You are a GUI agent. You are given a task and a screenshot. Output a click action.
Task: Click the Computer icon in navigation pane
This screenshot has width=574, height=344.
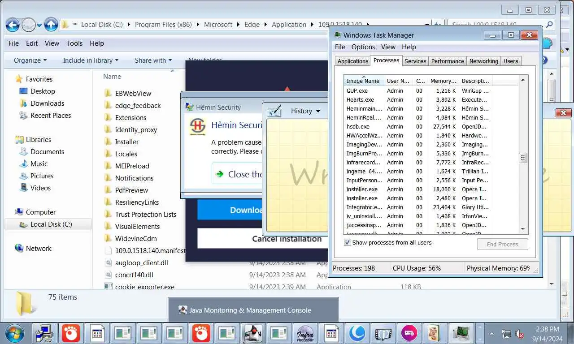[19, 212]
